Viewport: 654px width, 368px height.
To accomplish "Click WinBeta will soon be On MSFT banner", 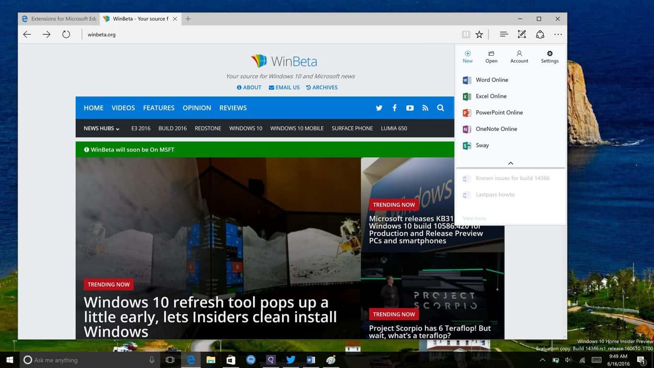I will point(265,149).
